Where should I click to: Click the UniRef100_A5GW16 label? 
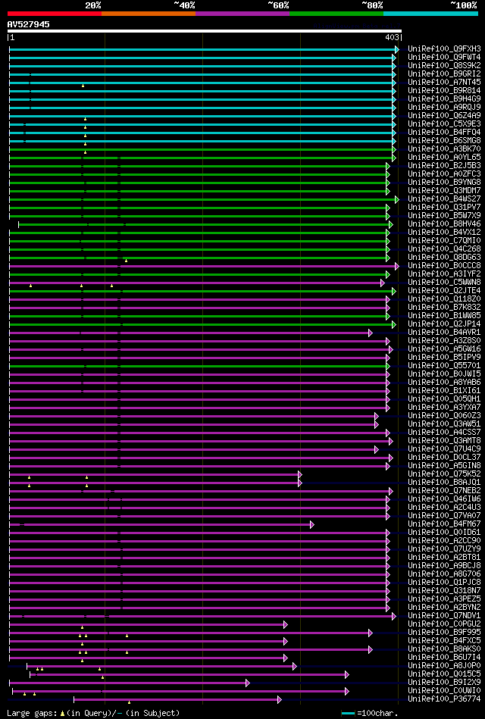(444, 349)
